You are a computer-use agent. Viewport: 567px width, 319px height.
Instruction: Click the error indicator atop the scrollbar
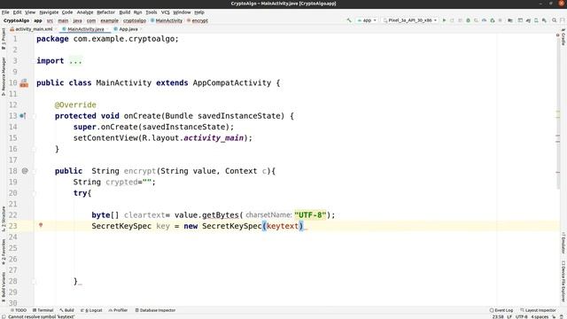(x=557, y=35)
